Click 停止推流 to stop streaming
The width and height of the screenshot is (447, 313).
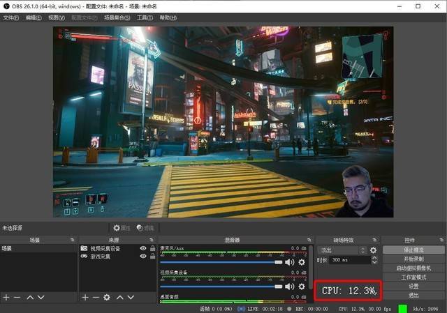(x=413, y=250)
